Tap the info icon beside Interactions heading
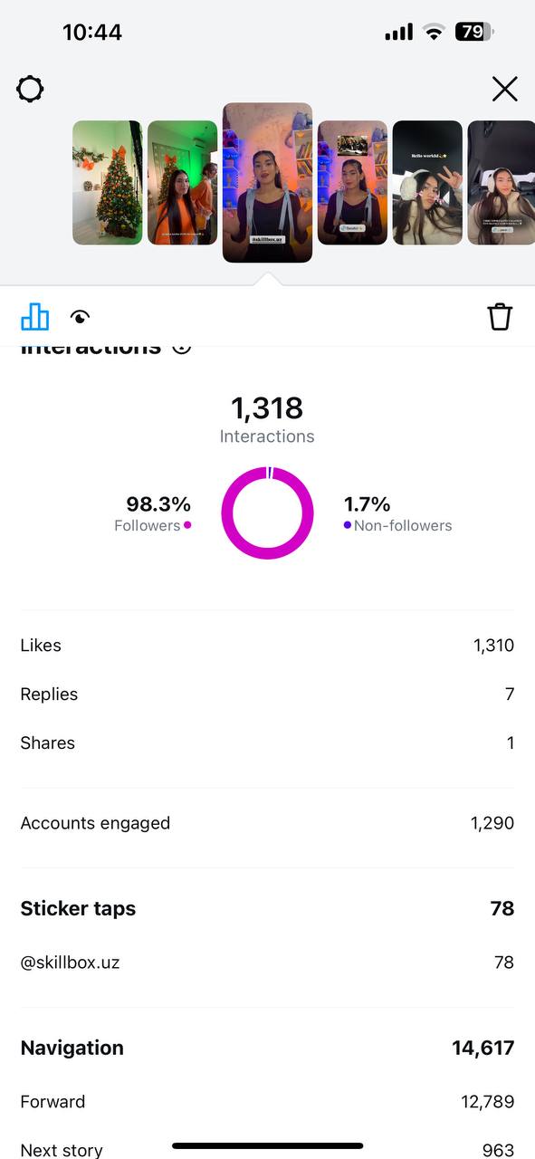Screen dimensions: 535x1159 [x=182, y=346]
